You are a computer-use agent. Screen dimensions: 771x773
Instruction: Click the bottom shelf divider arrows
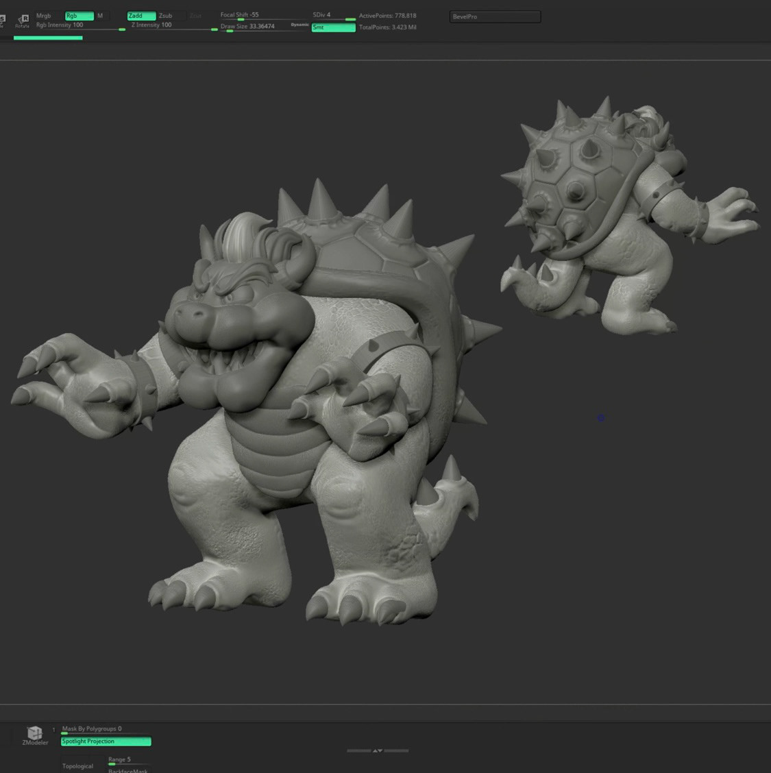pos(378,750)
